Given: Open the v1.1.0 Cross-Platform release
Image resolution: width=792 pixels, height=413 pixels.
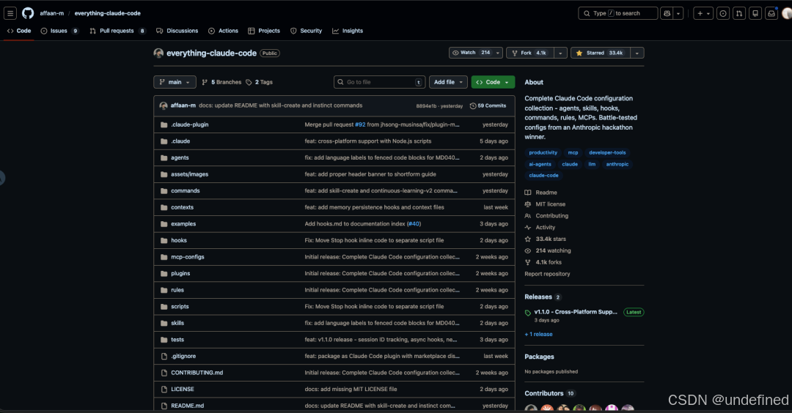Looking at the screenshot, I should pyautogui.click(x=576, y=312).
